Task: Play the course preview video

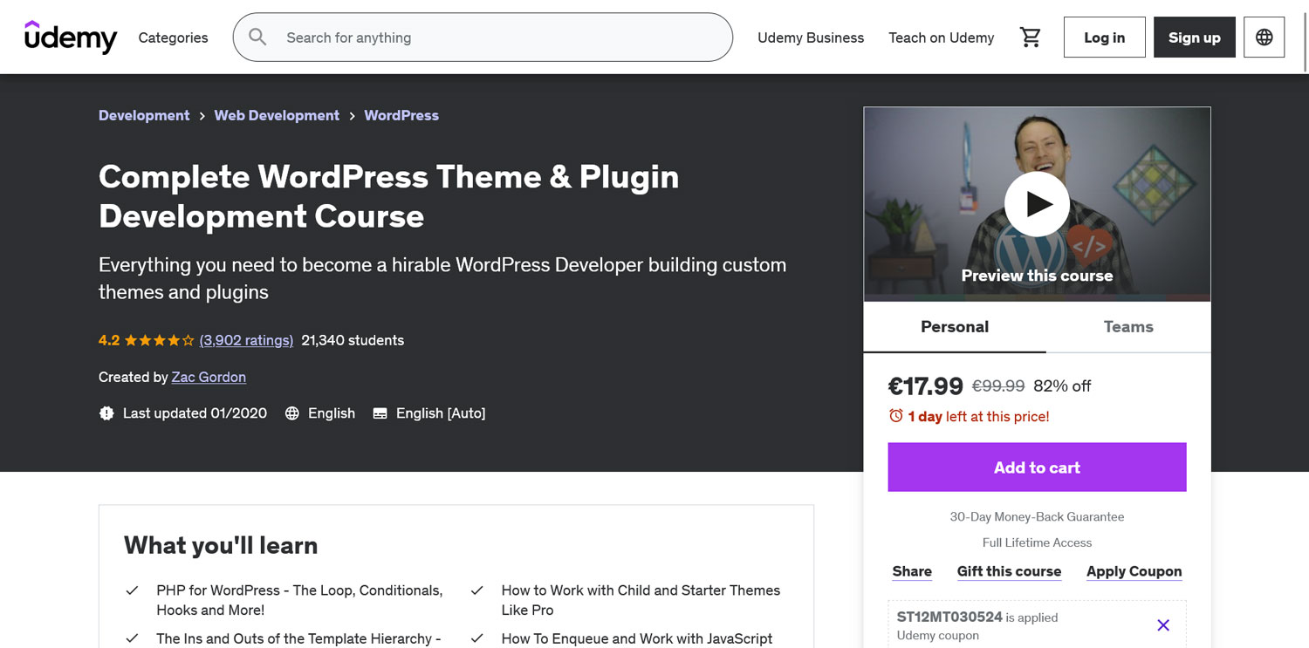Action: pos(1037,204)
